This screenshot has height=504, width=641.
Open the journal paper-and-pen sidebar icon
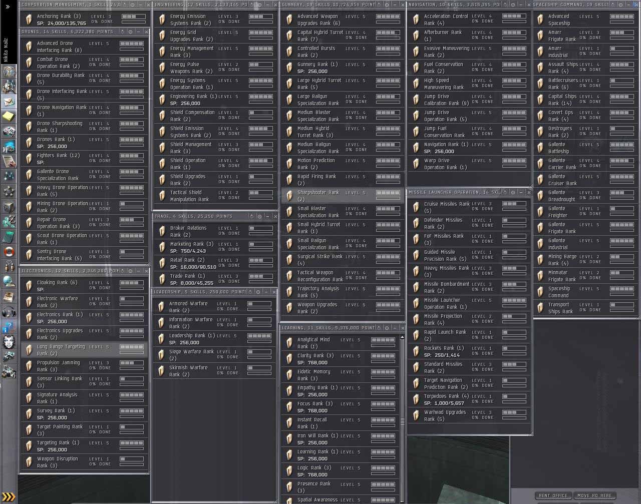(9, 161)
